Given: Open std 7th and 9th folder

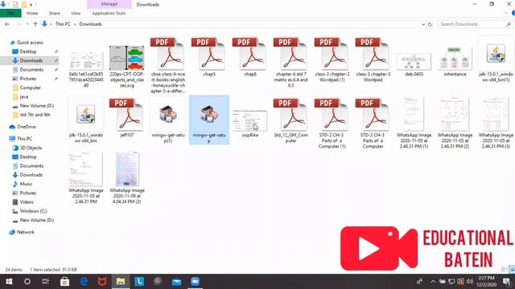Looking at the screenshot, I should [35, 115].
